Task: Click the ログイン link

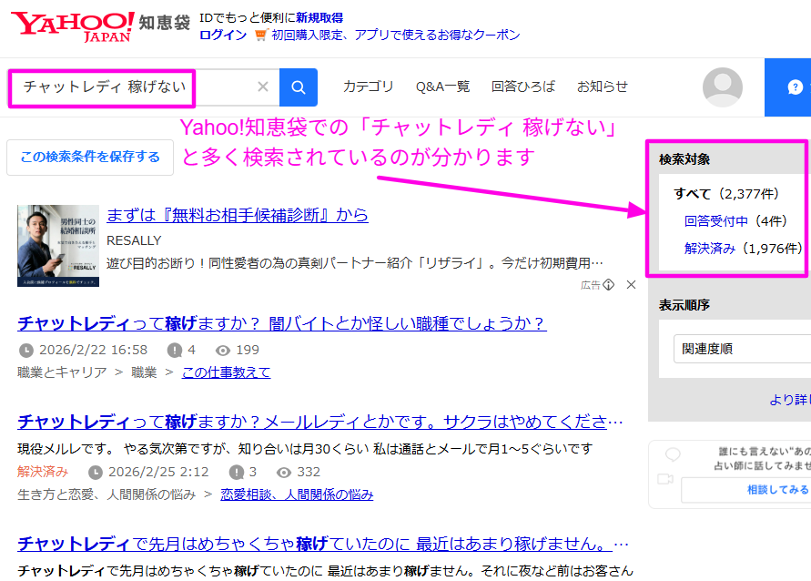Action: (x=223, y=35)
